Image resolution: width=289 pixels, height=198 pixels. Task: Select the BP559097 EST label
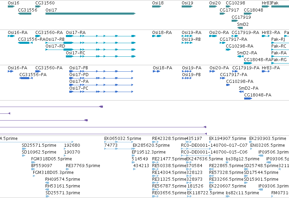(42, 166)
